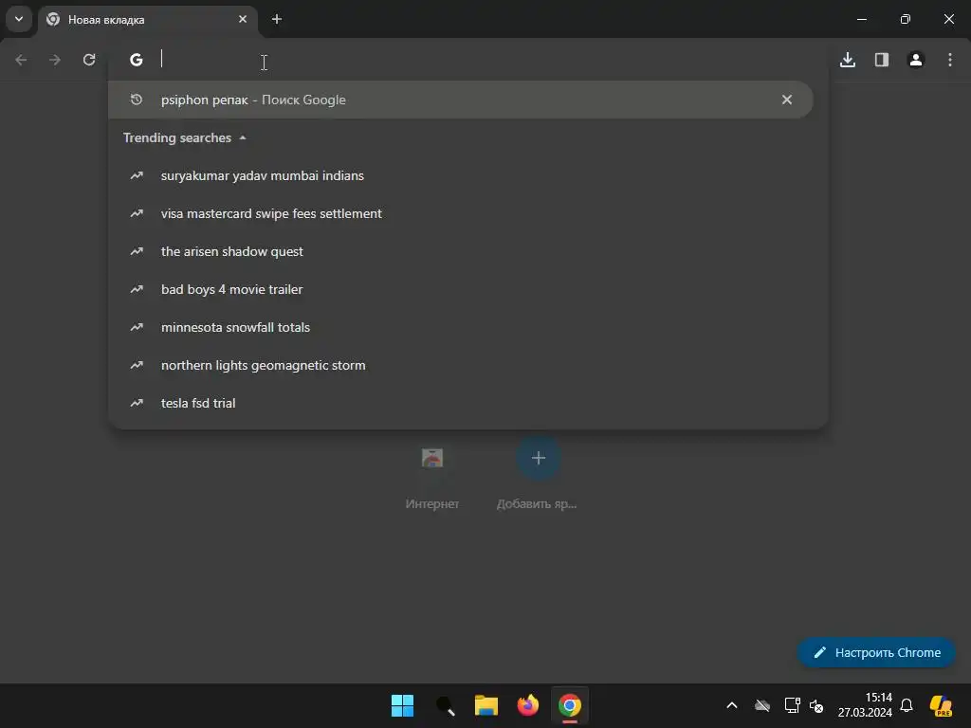Open the downloads icon in toolbar
Image resolution: width=971 pixels, height=728 pixels.
(x=847, y=60)
